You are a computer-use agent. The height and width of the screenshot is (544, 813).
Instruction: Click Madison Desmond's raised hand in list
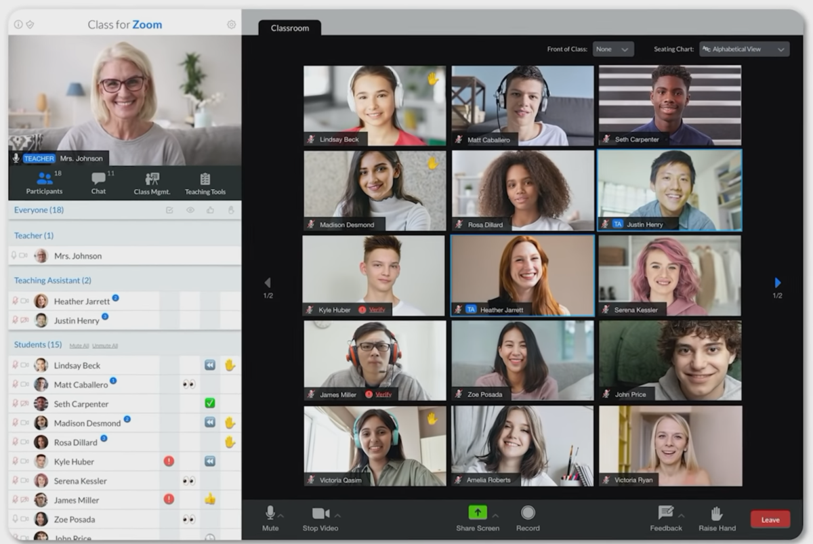230,423
